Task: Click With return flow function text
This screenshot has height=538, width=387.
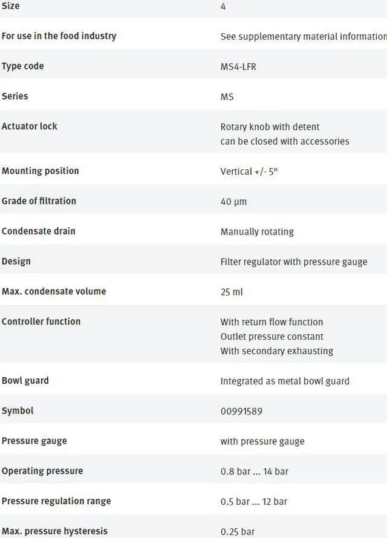Action: click(272, 322)
